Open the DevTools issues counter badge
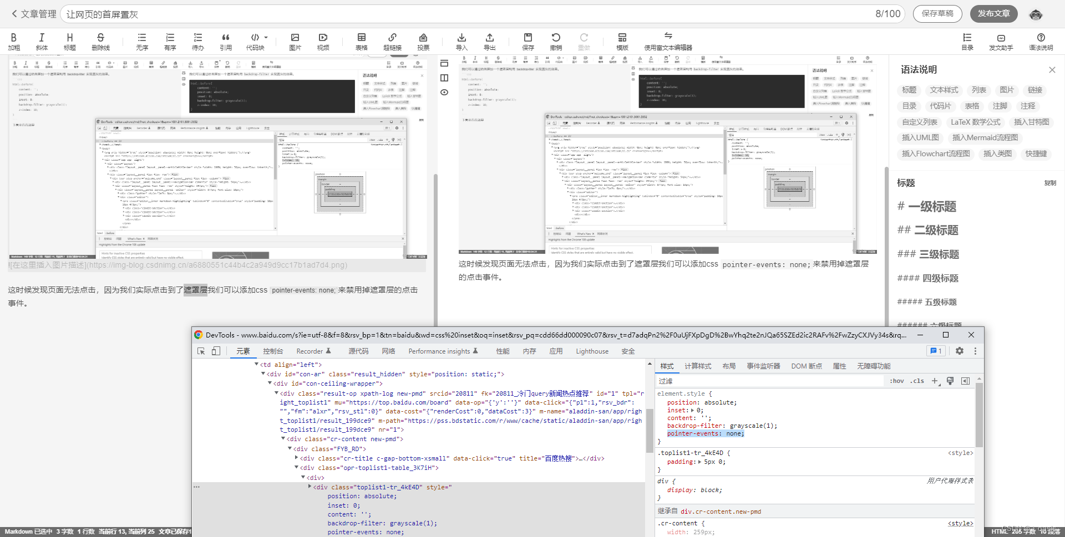Image resolution: width=1065 pixels, height=537 pixels. click(x=936, y=351)
